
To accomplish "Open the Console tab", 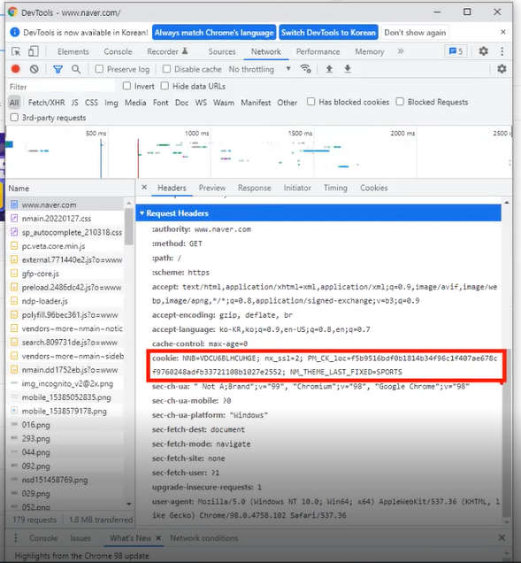I will pos(118,51).
